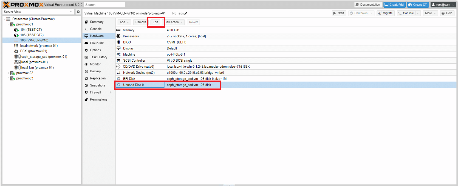Collapse the Datacenter tree
Image resolution: width=458 pixels, height=186 pixels.
(x=5, y=19)
